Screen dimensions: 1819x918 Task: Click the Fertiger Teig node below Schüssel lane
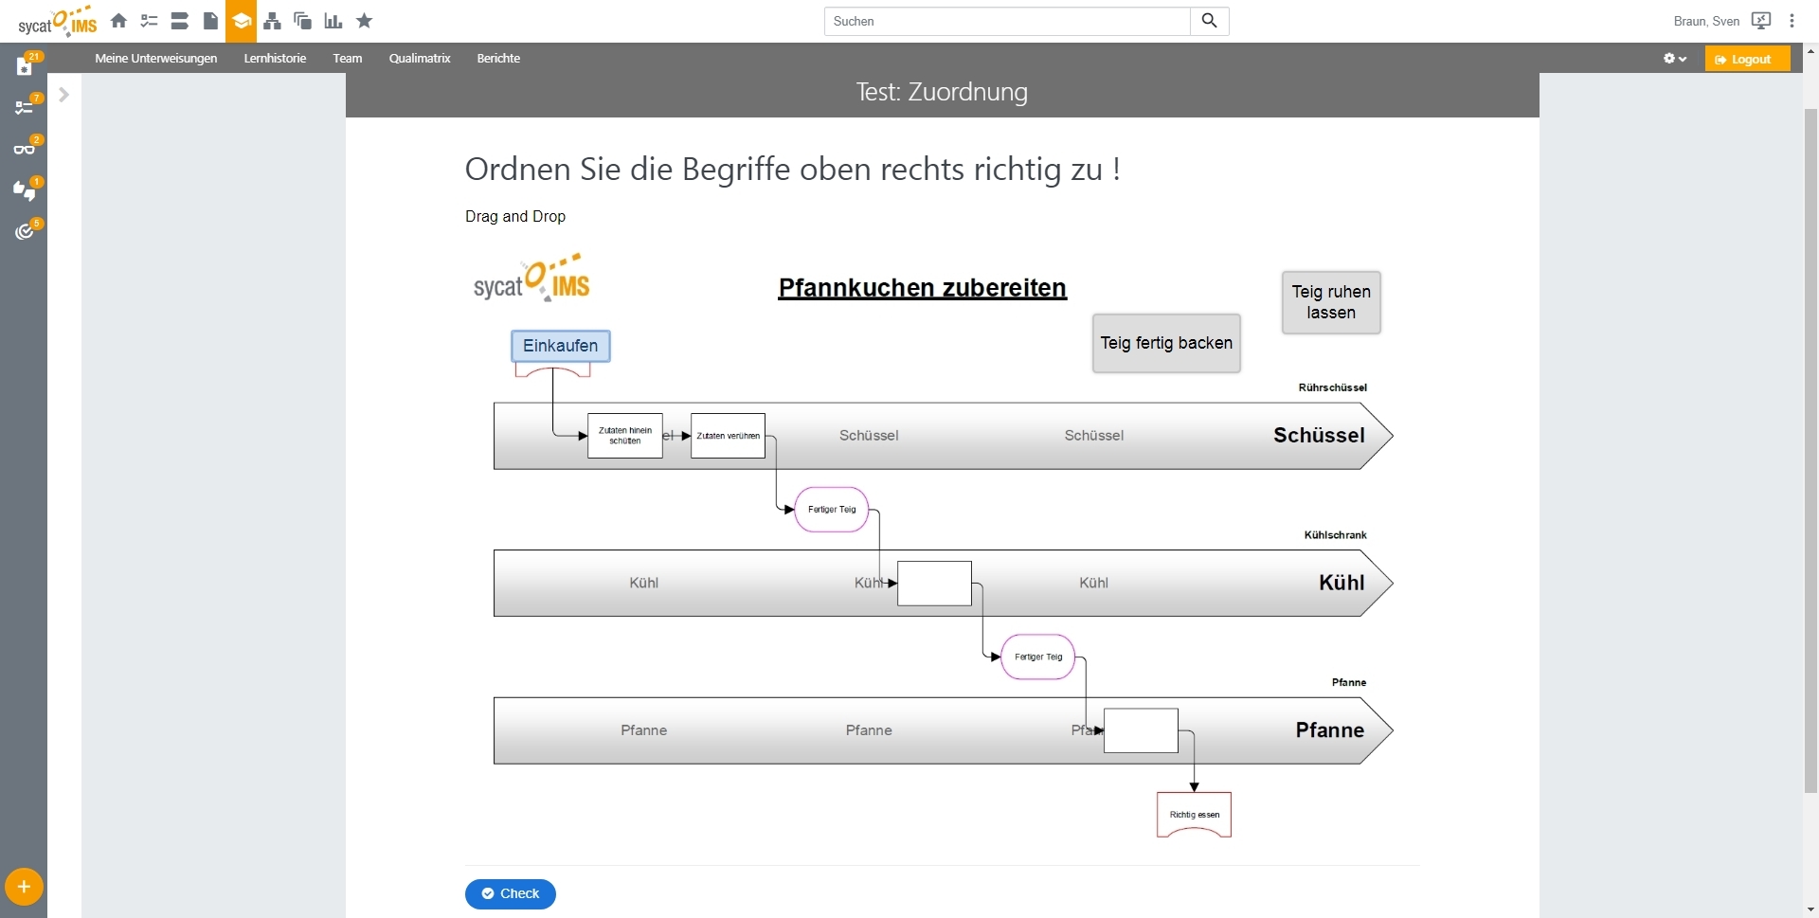coord(832,510)
